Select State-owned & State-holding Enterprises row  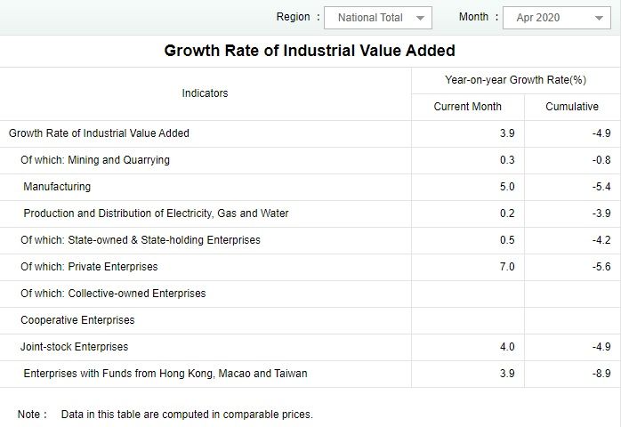click(141, 240)
